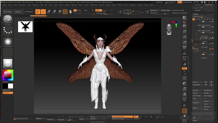The image size is (218, 123).
Task: Select visibility set V1
Action: [194, 19]
